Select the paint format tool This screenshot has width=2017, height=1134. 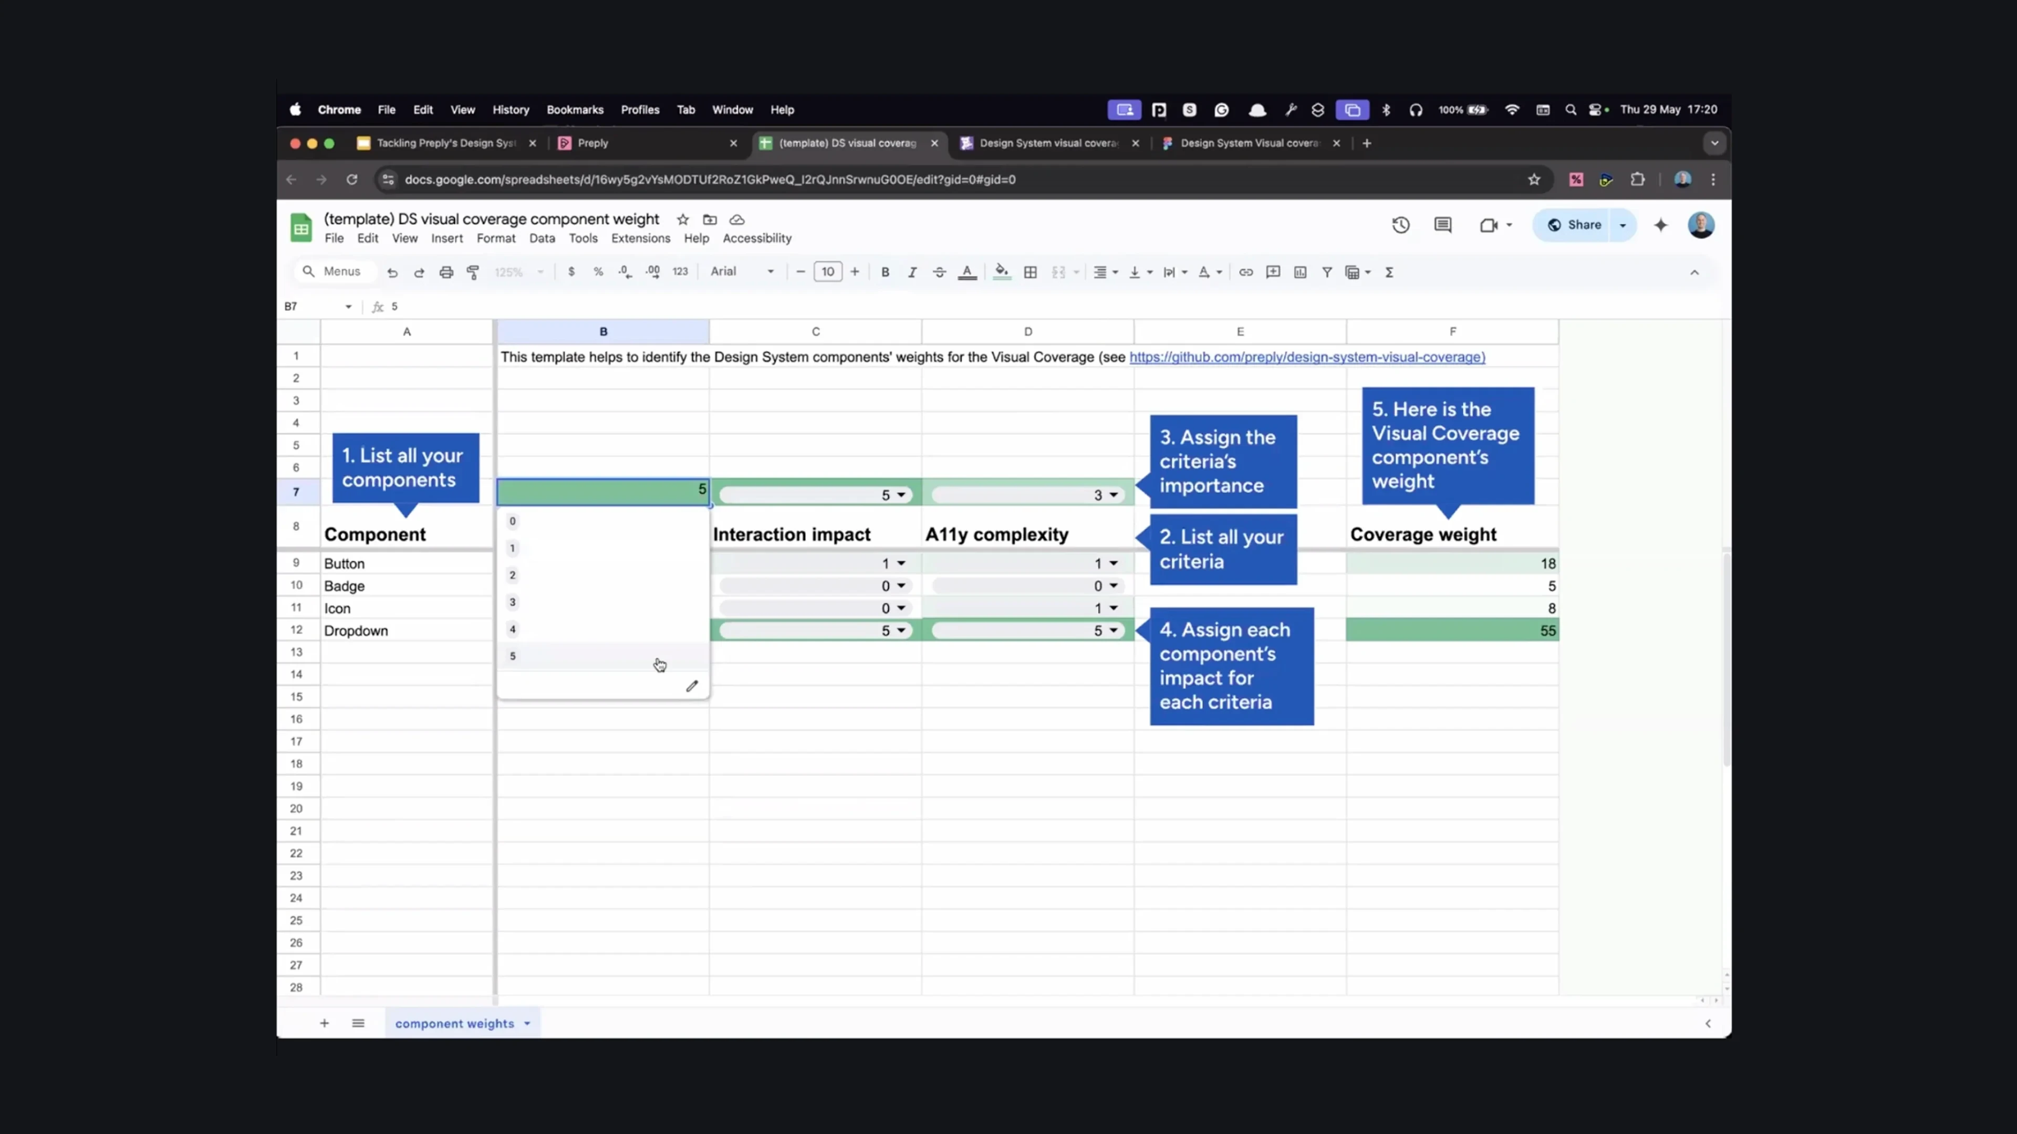click(x=473, y=271)
